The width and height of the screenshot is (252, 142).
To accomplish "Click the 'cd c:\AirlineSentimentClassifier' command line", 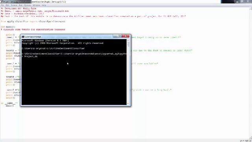I will (53, 48).
